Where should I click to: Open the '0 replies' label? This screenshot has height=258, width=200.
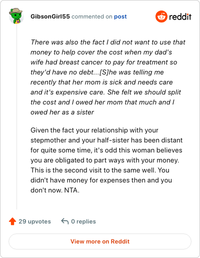coord(83,221)
